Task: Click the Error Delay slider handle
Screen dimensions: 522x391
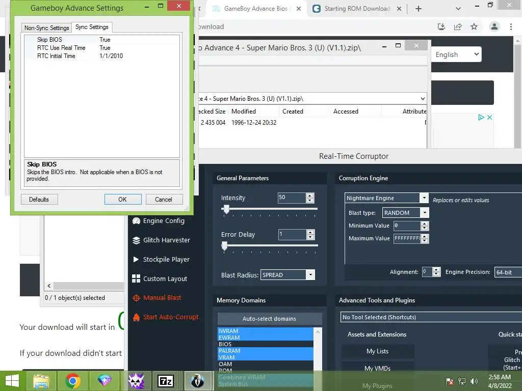Action: [224, 246]
